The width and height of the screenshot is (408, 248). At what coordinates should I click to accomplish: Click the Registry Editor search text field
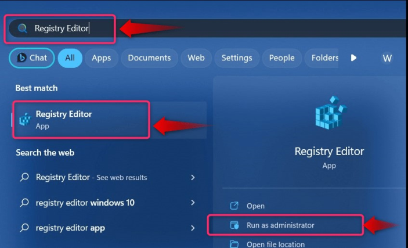[207, 28]
